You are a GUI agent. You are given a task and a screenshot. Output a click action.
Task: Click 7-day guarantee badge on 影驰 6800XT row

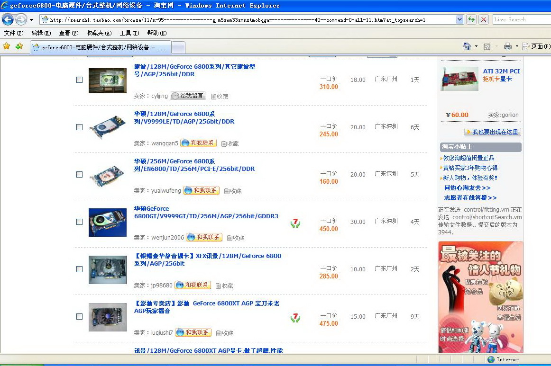[295, 318]
